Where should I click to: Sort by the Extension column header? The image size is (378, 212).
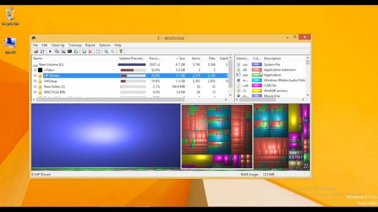click(x=243, y=58)
